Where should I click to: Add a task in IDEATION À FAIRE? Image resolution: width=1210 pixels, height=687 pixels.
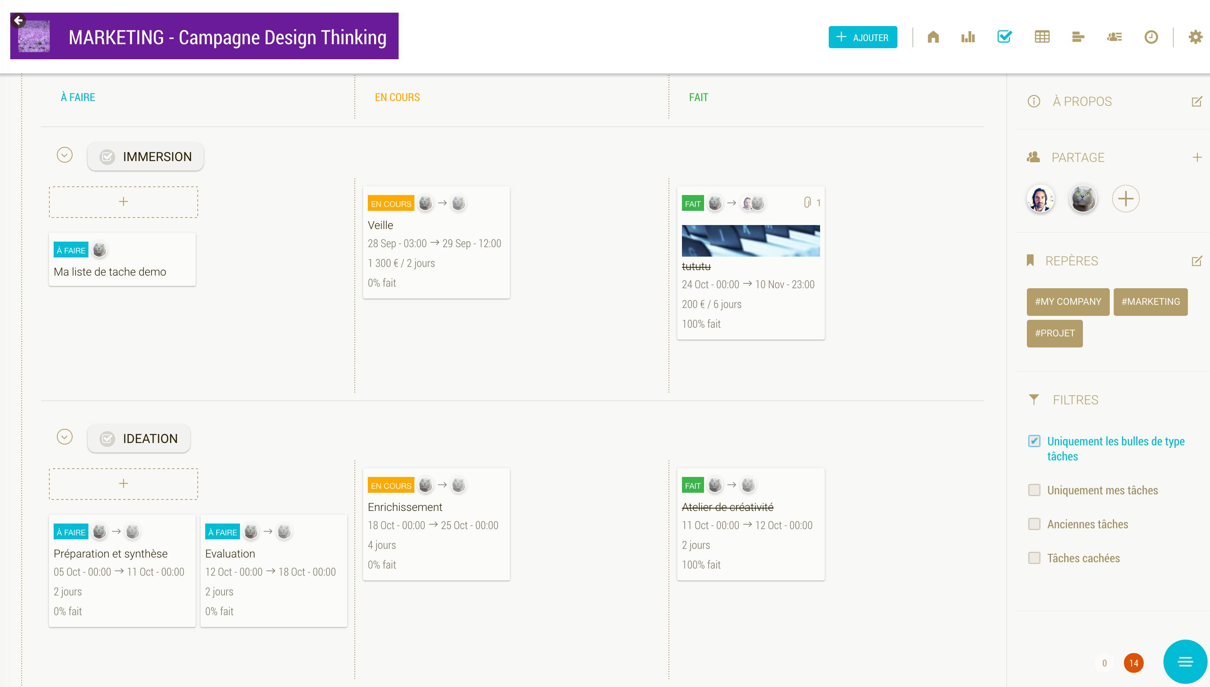(123, 484)
